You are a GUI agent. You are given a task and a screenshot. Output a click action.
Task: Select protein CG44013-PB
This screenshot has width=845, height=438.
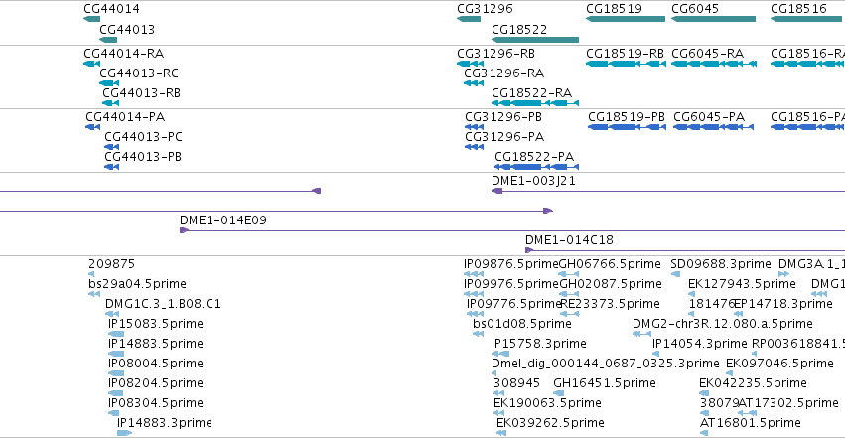[111, 167]
